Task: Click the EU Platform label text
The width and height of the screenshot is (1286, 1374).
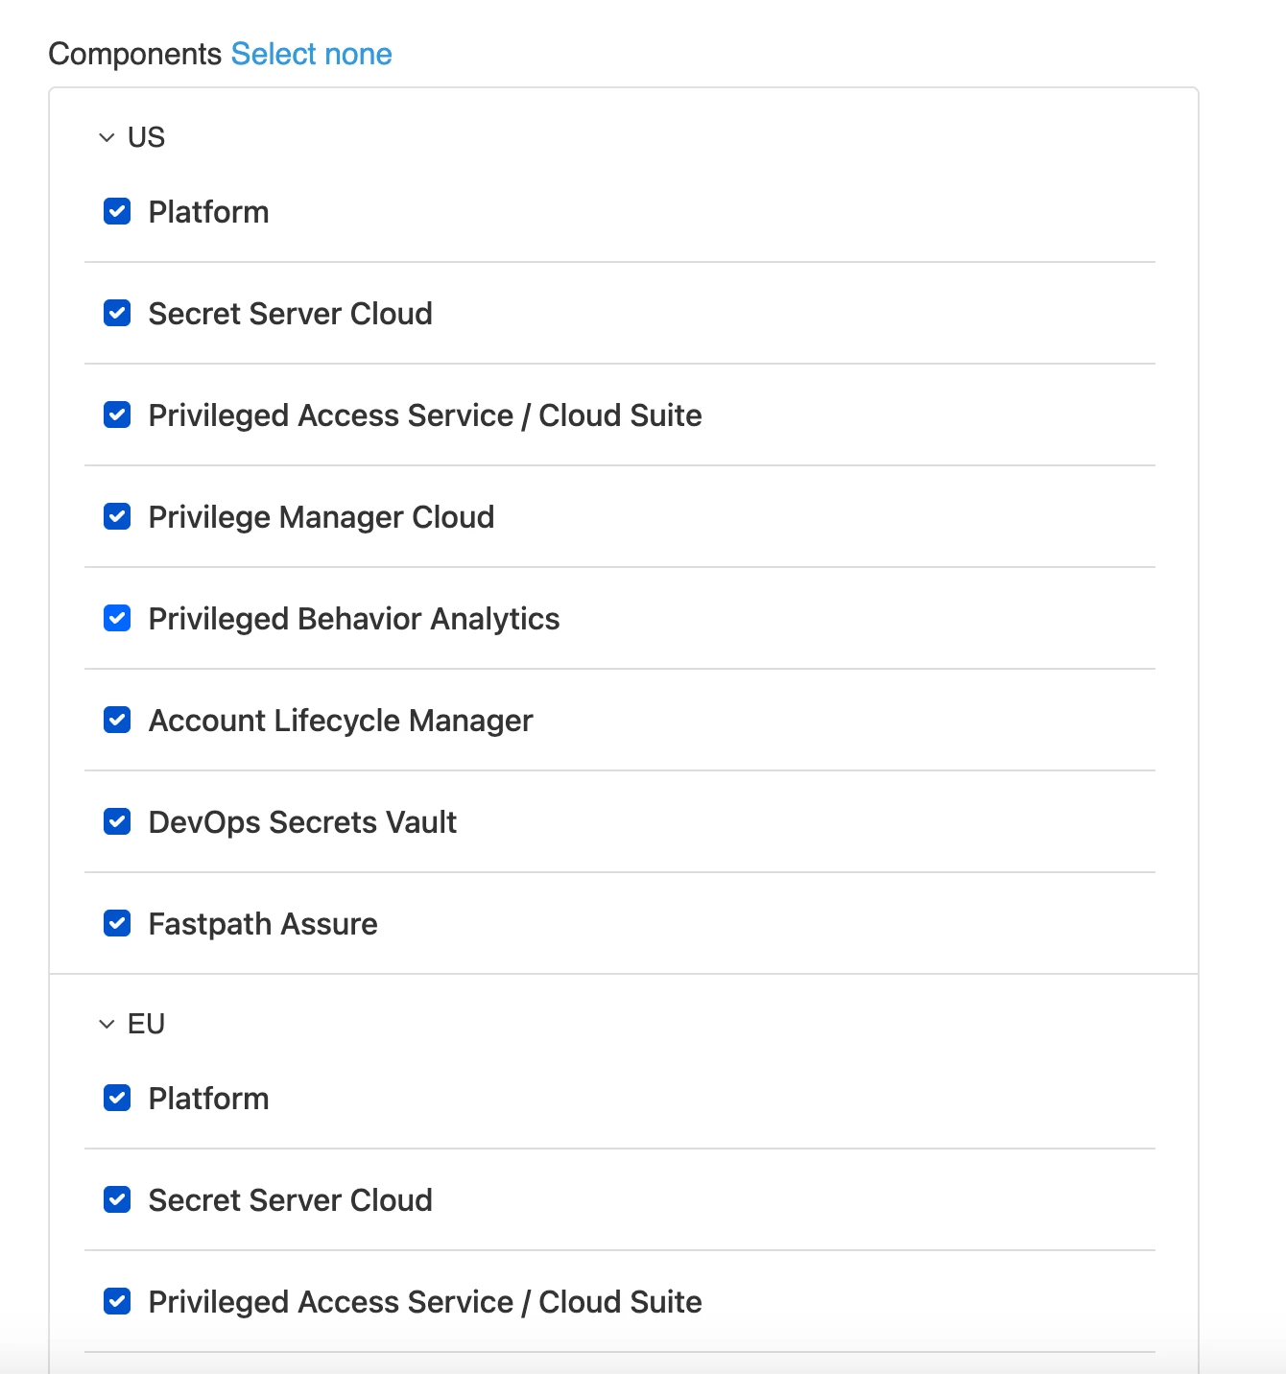Action: [x=208, y=1099]
